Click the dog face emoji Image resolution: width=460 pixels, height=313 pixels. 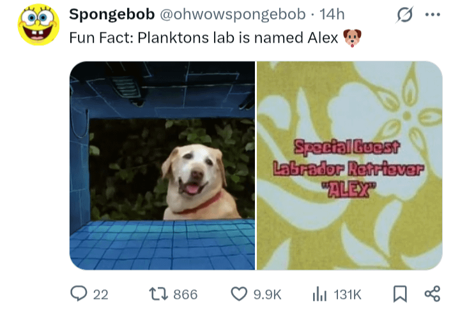(x=352, y=38)
